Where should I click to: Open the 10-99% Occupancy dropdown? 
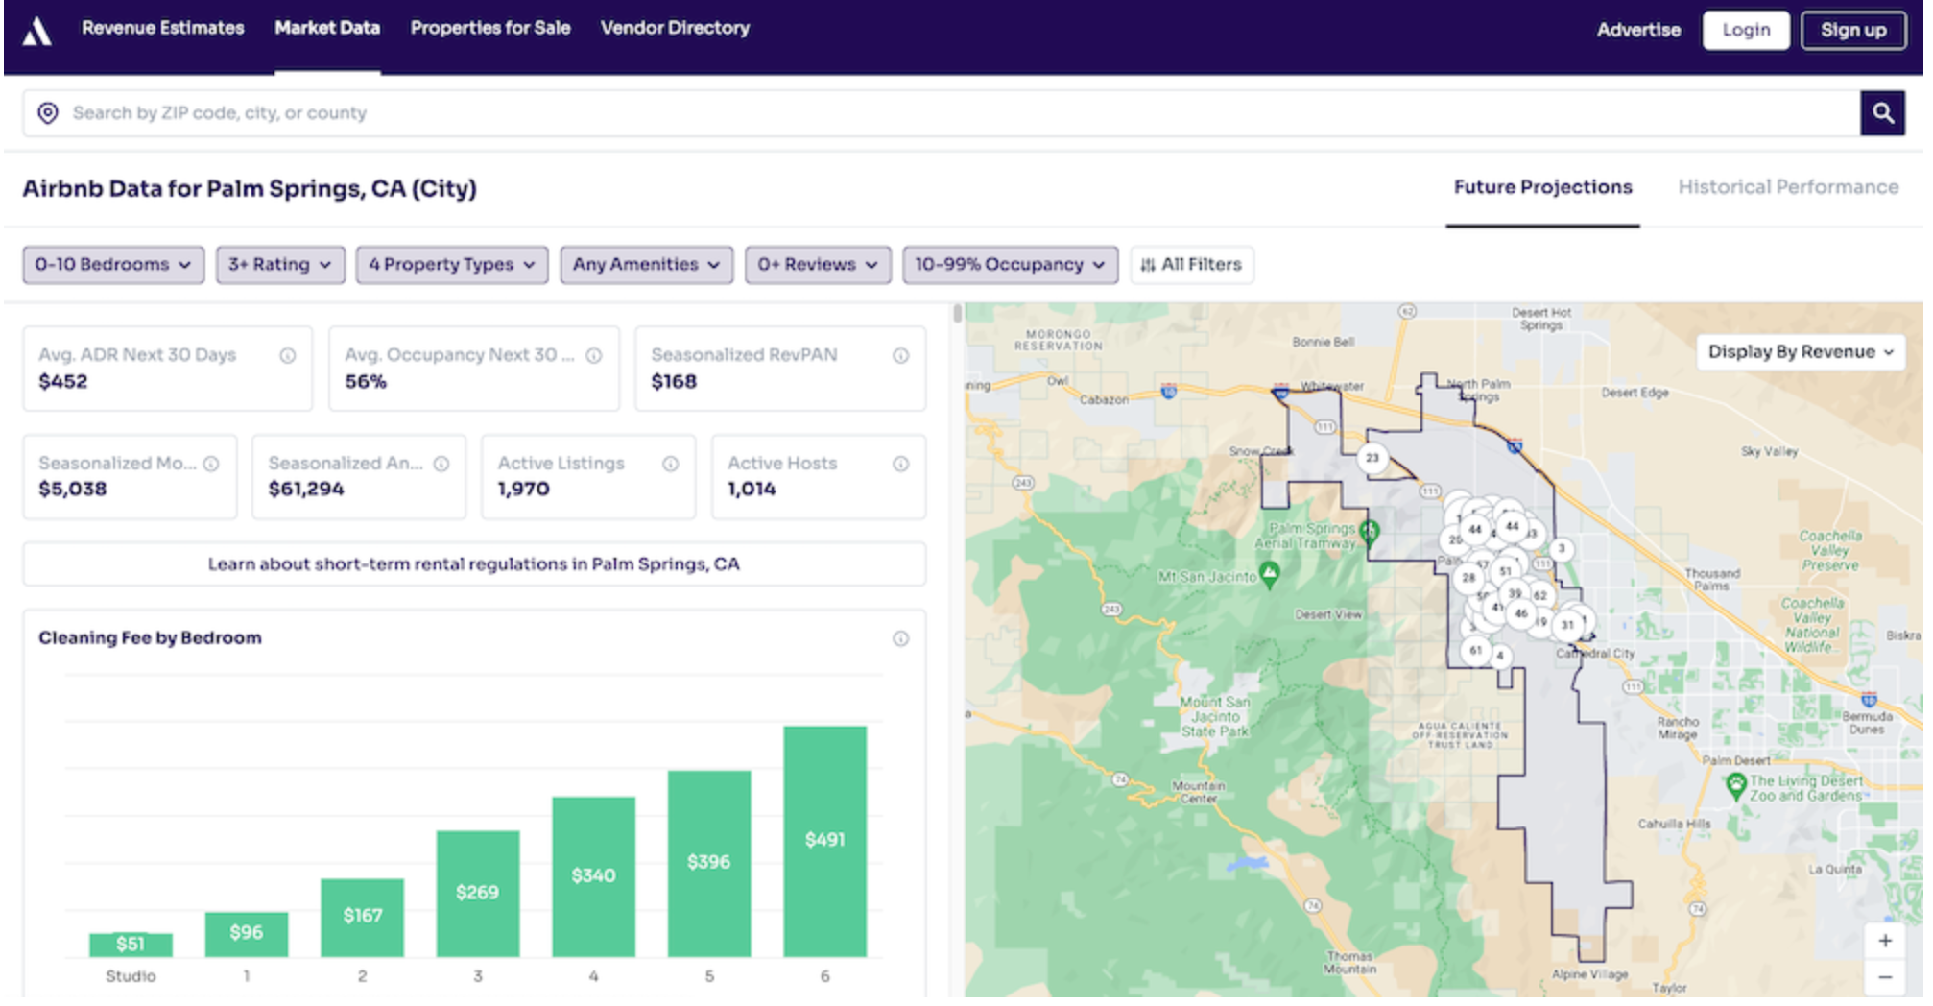click(x=1010, y=265)
